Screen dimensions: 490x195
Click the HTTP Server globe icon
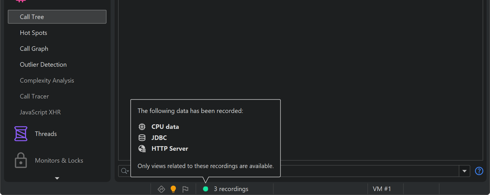pos(142,148)
